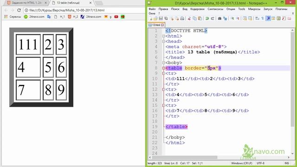Open the g mail bookmark

point(108,17)
